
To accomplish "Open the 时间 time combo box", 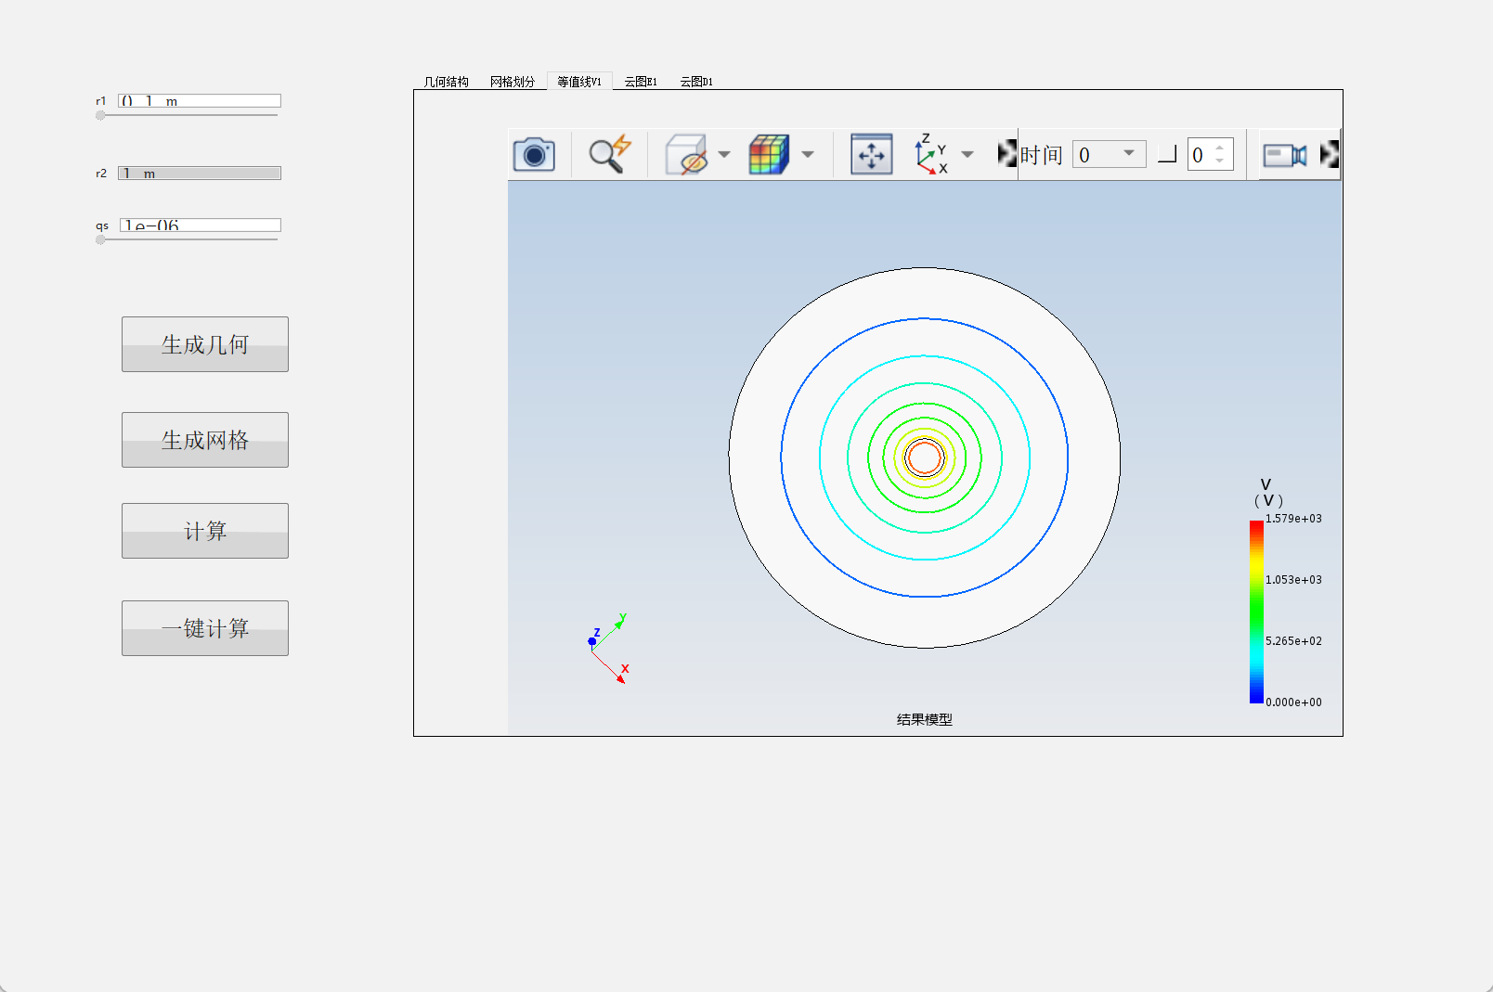I will click(x=1109, y=154).
